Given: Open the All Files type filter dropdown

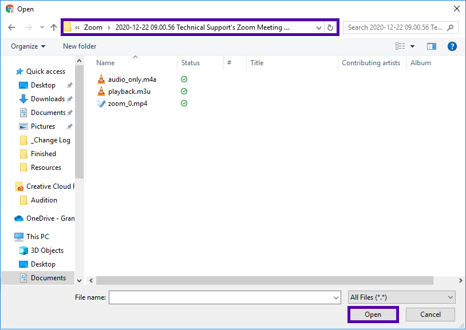Looking at the screenshot, I should [x=401, y=297].
